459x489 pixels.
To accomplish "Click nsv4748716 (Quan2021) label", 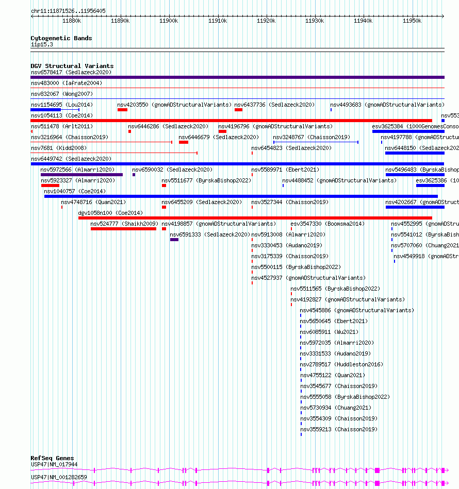I will point(93,203).
